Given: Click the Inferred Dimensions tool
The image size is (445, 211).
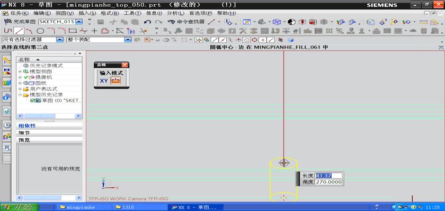Looking at the screenshot, I should click(130, 31).
